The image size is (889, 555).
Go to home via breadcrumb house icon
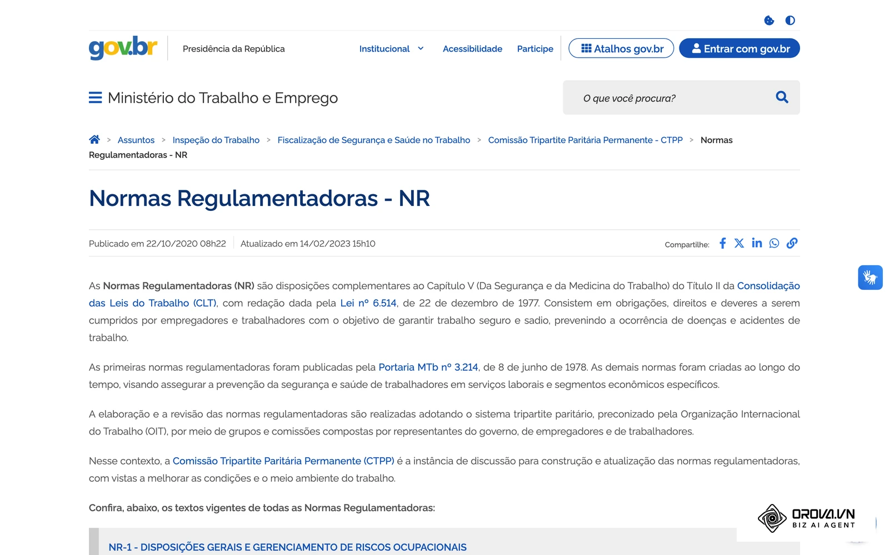point(94,139)
